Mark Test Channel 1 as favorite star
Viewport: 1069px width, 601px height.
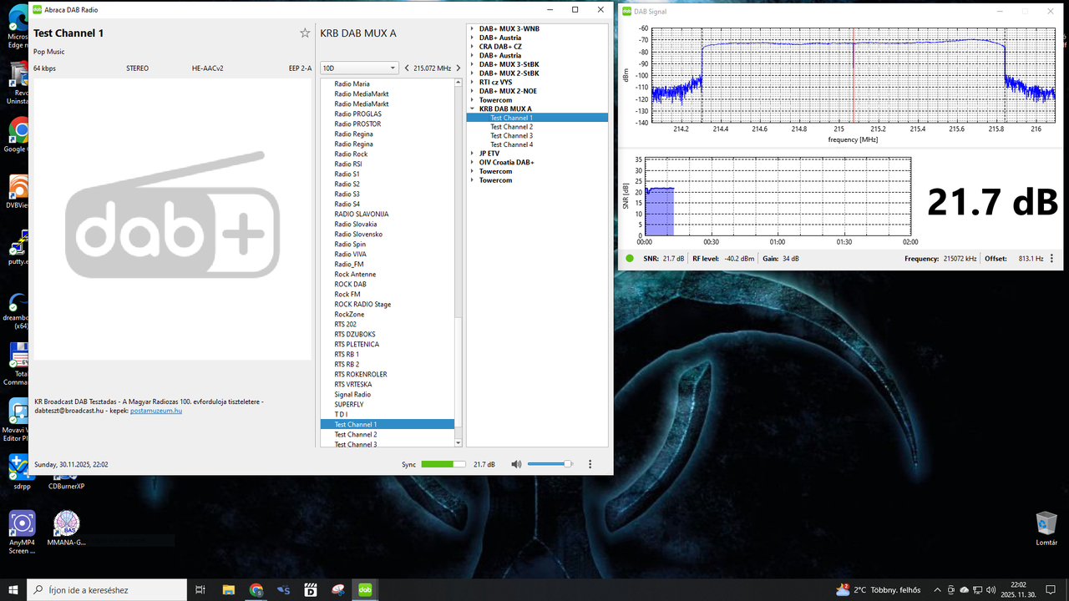pyautogui.click(x=305, y=33)
